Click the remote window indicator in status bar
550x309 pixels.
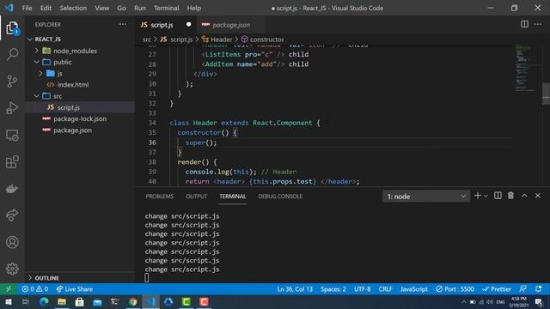click(9, 289)
